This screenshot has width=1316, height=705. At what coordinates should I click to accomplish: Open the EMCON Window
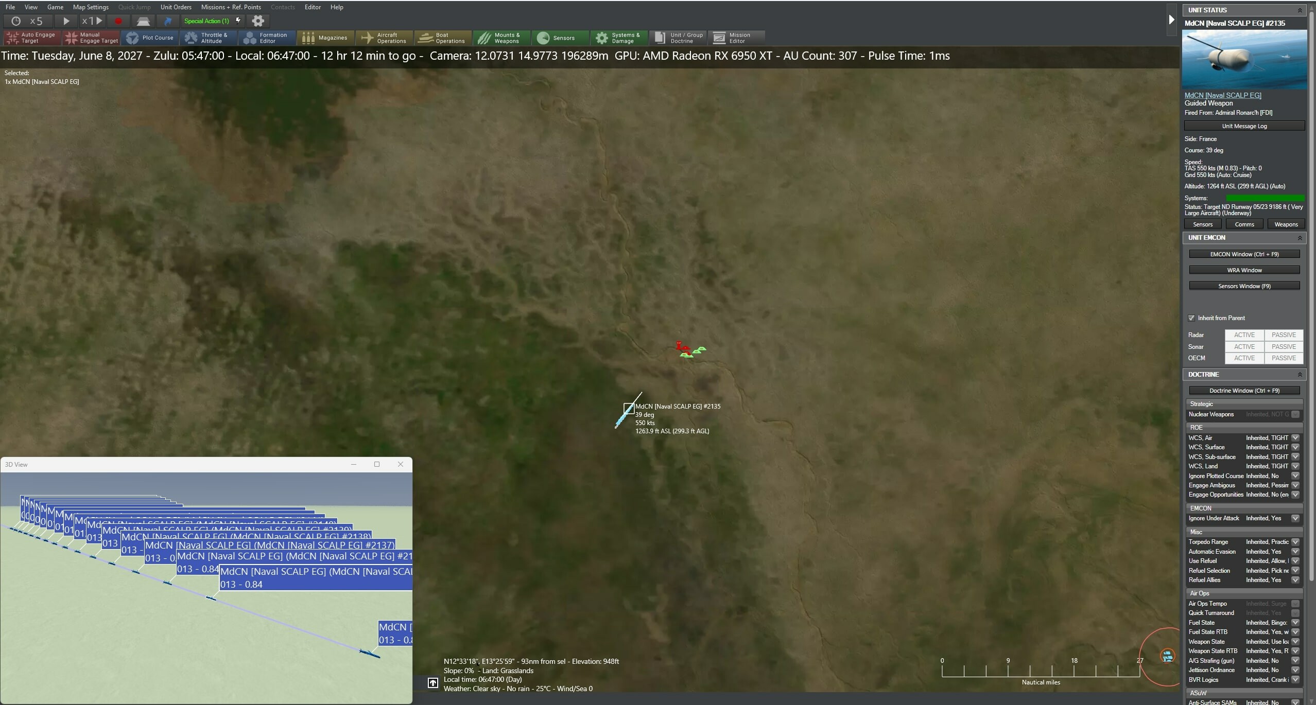point(1243,254)
